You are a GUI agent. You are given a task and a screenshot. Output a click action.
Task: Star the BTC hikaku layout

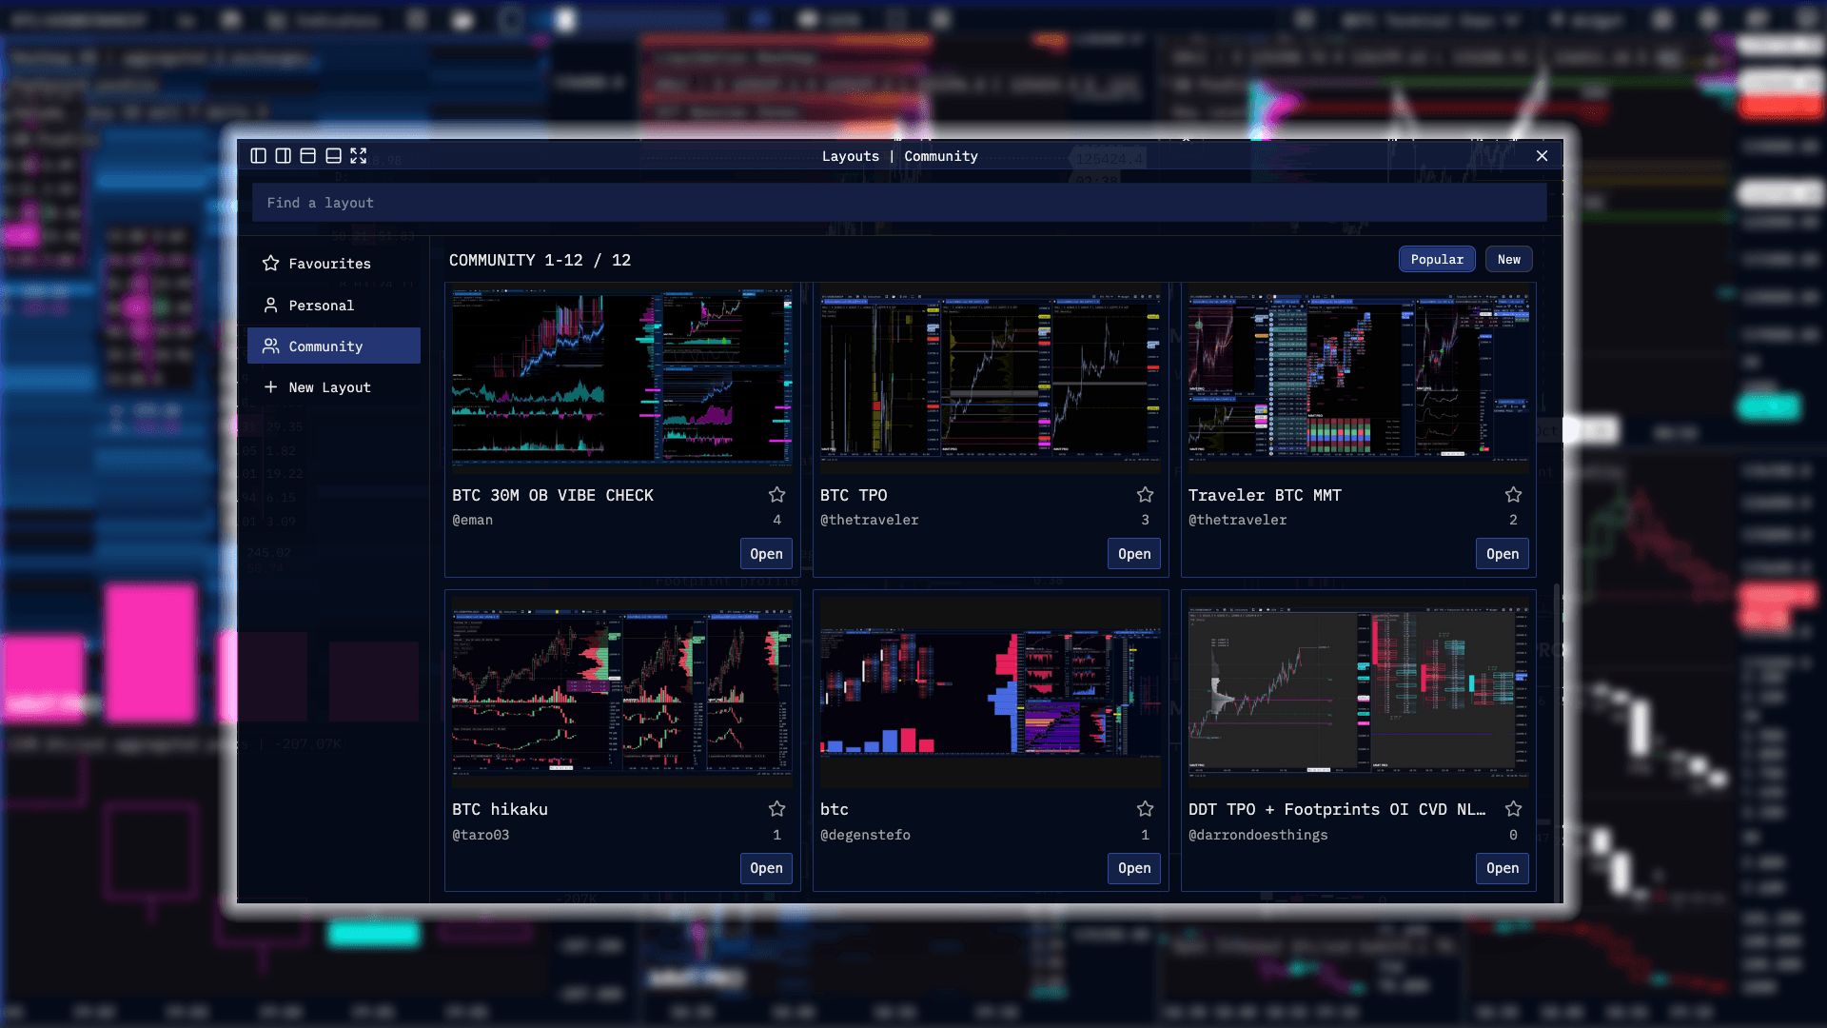click(776, 809)
